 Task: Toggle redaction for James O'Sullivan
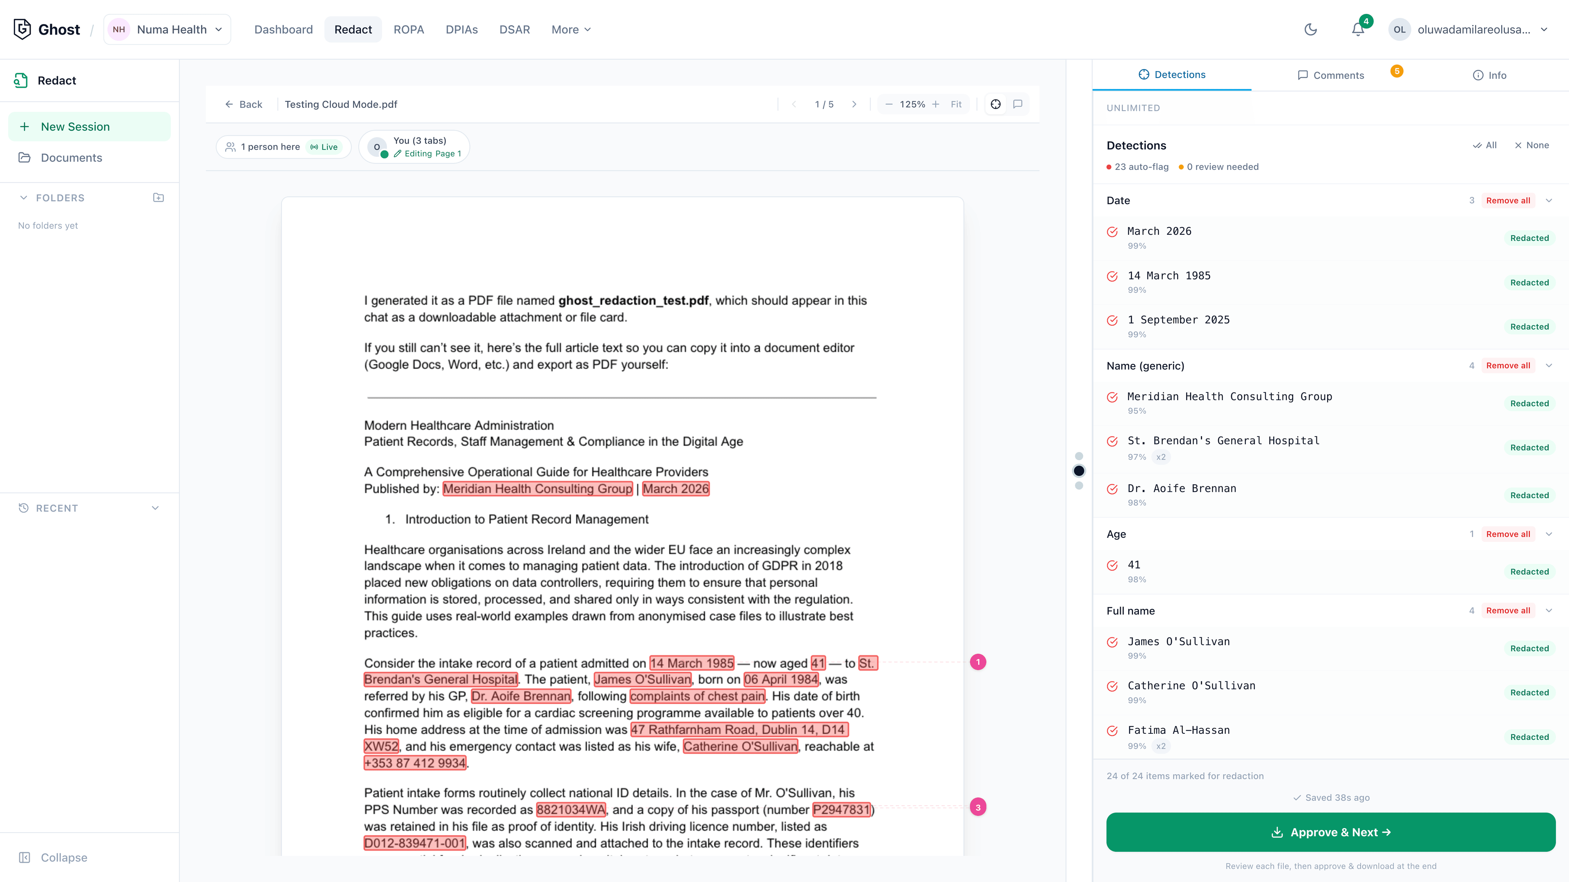pos(1112,642)
